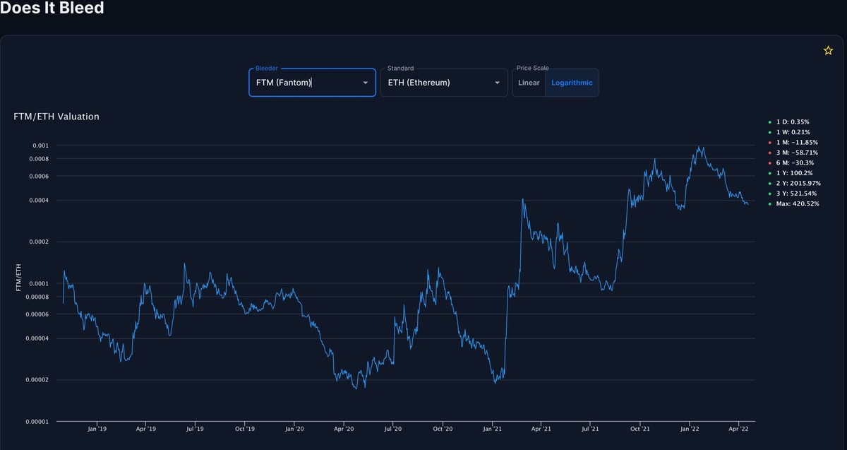847x450 pixels.
Task: Expand the Standard ETH (Ethereum) dropdown
Action: click(x=497, y=83)
